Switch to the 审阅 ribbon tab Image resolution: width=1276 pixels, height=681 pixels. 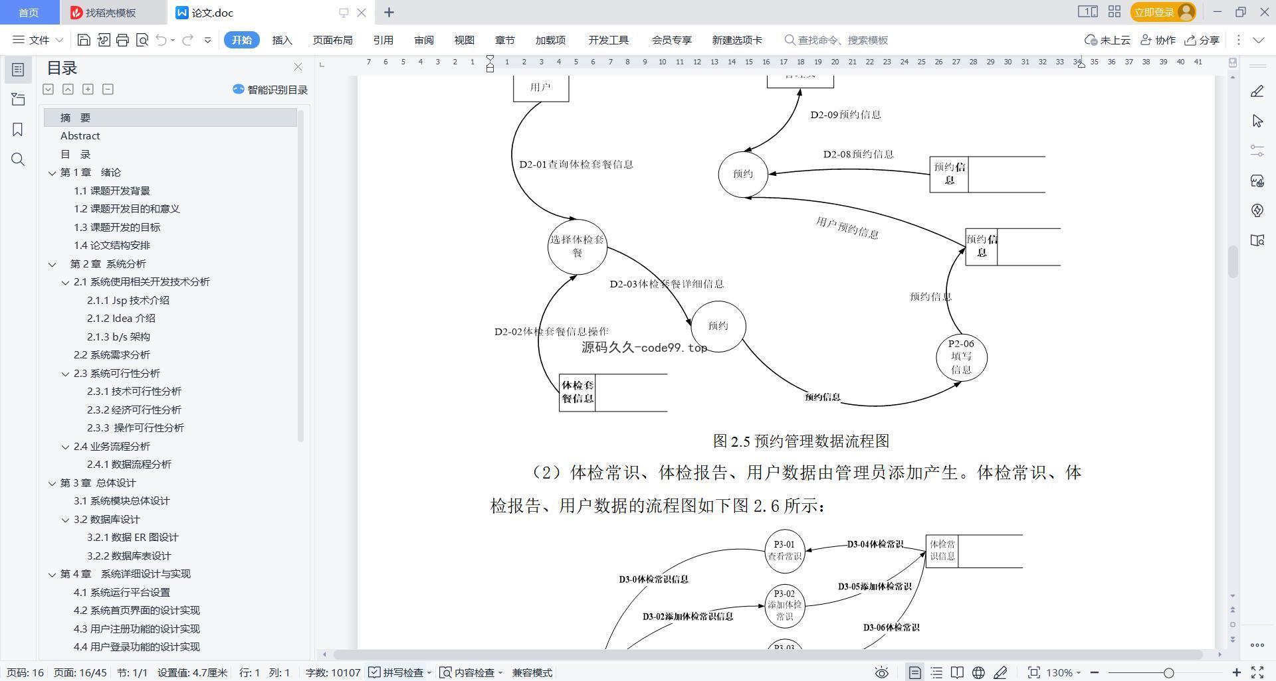pyautogui.click(x=423, y=40)
